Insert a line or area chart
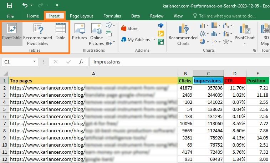This screenshot has height=163, width=270. pyautogui.click(x=203, y=34)
